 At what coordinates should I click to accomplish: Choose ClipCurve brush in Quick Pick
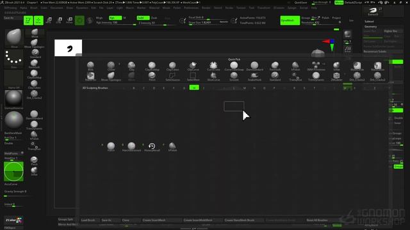pos(193,66)
